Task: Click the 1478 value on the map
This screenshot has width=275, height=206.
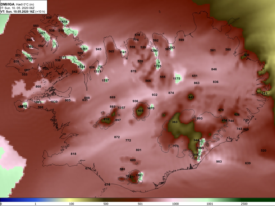Action: click(64, 22)
